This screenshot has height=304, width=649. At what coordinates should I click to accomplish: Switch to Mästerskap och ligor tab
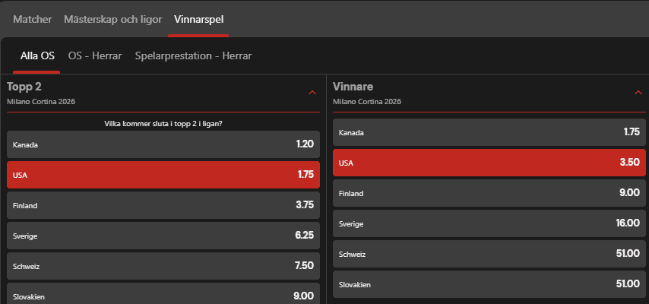point(113,19)
